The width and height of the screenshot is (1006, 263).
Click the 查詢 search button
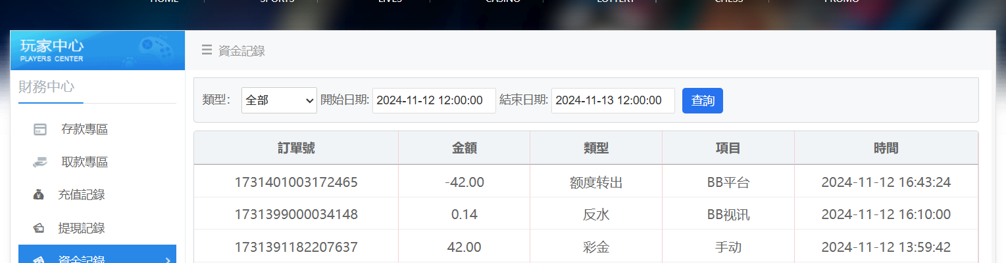(x=703, y=100)
